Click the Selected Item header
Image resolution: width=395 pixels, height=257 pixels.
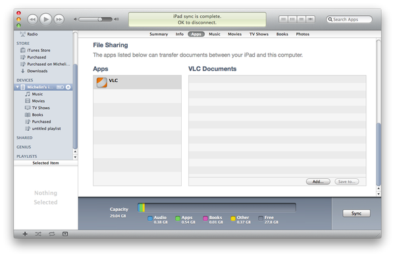point(45,163)
